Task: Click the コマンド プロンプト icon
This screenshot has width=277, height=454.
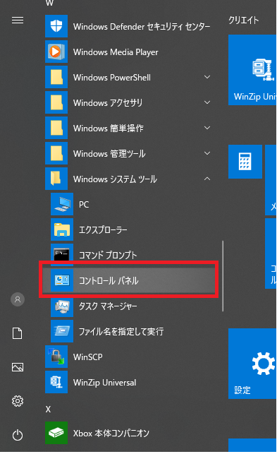Action: (62, 255)
